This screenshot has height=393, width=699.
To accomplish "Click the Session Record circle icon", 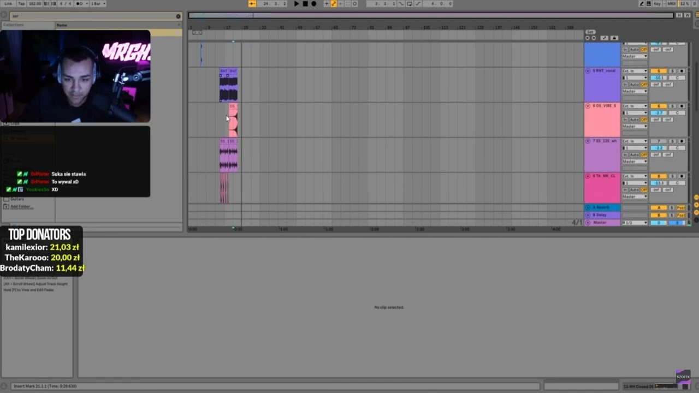I will 354,4.
